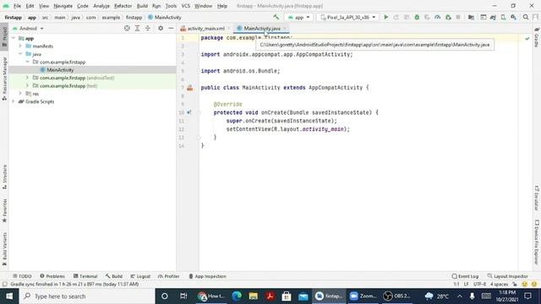The width and height of the screenshot is (541, 304).
Task: Open the Gradle side tab
Action: point(537,37)
